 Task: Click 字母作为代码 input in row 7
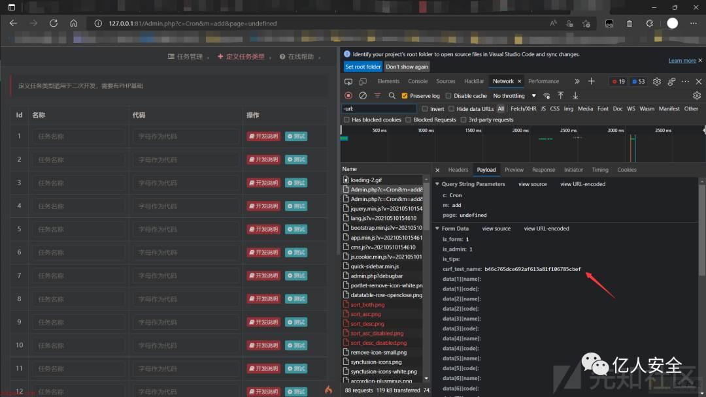pos(186,276)
